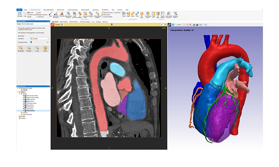Select the Crop tool
The width and height of the screenshot is (279, 167).
click(x=25, y=15)
